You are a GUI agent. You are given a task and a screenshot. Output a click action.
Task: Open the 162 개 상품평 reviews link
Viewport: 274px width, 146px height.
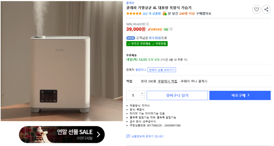click(151, 14)
